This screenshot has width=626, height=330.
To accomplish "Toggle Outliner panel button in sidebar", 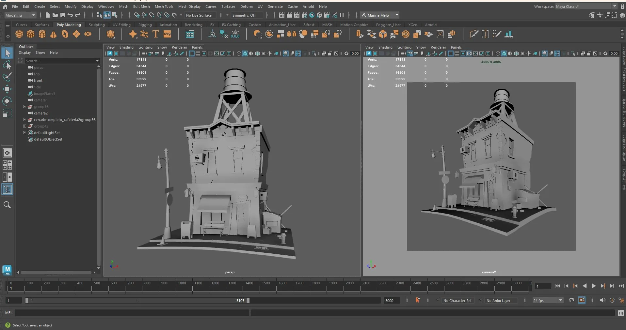I will pos(7,189).
